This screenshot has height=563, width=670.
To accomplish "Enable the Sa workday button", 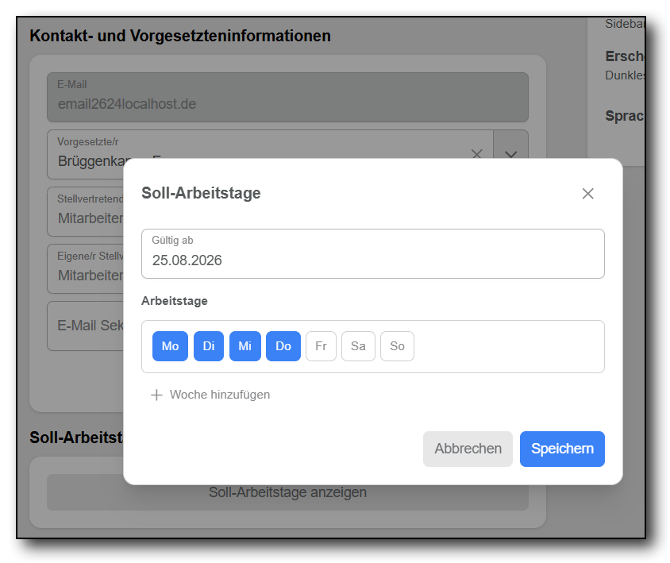I will (358, 346).
